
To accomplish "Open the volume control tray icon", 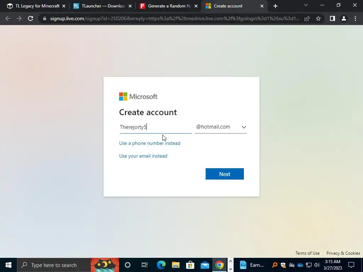I will pyautogui.click(x=317, y=265).
